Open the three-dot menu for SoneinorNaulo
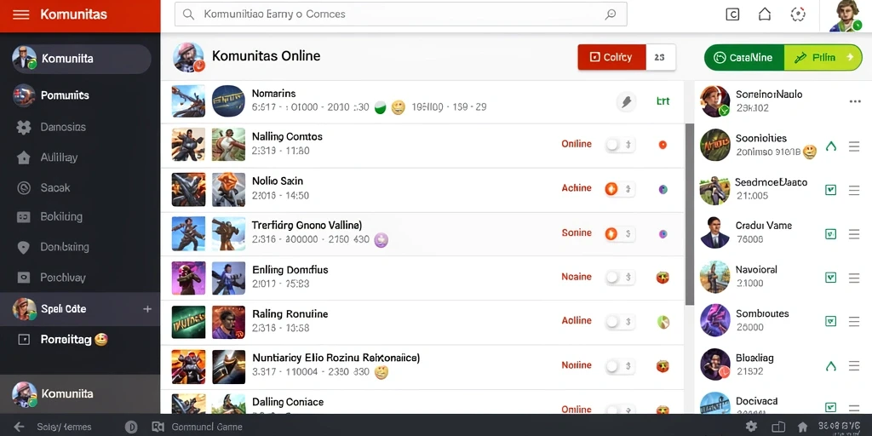The height and width of the screenshot is (436, 872). pyautogui.click(x=855, y=101)
